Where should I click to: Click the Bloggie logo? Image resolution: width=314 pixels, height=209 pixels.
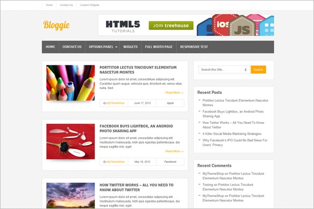56,25
